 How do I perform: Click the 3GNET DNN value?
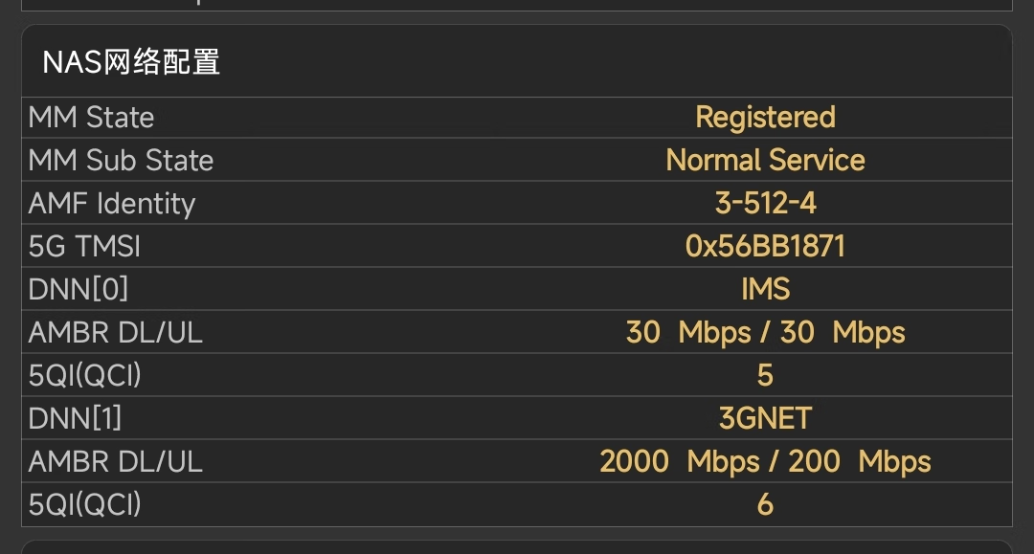click(765, 419)
